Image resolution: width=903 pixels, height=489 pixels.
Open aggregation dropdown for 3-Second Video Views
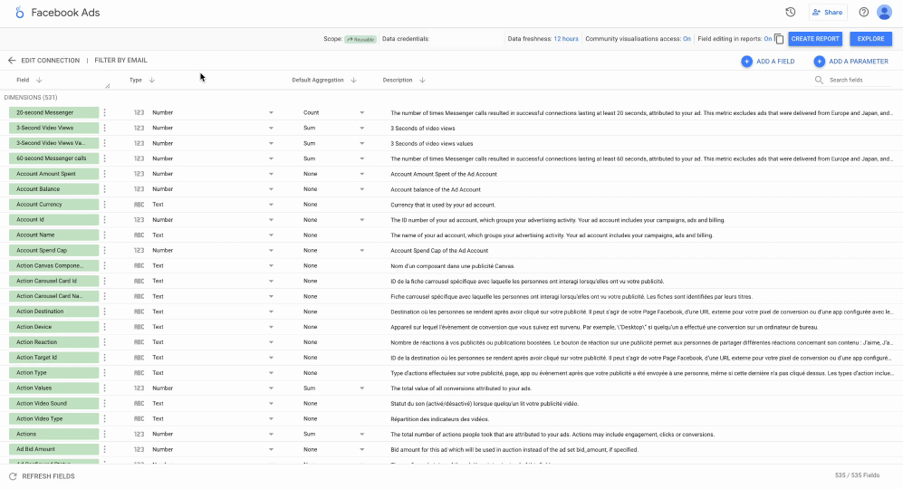pyautogui.click(x=361, y=128)
